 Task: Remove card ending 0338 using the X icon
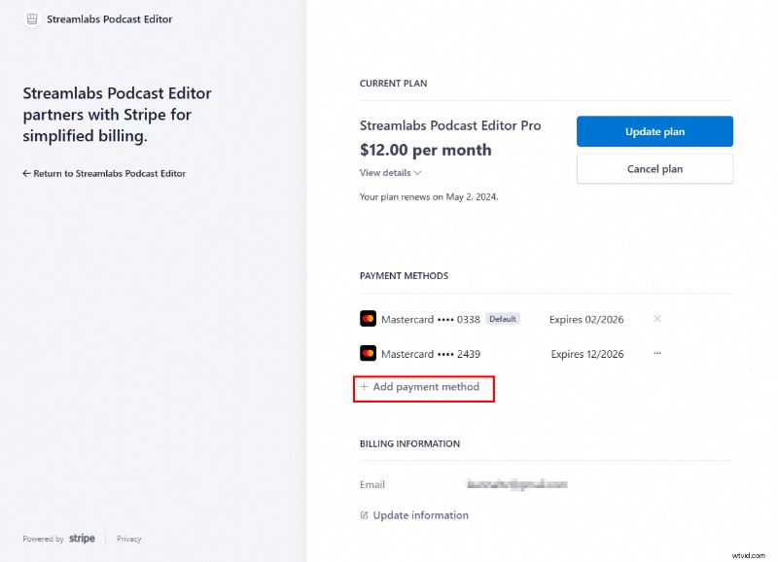[657, 318]
